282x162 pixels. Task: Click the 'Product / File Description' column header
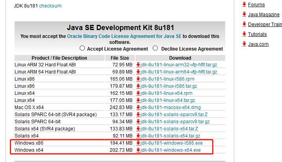59,58
